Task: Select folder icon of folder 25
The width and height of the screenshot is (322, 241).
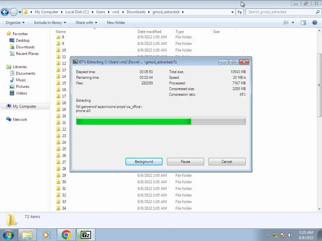Action: 58,149
